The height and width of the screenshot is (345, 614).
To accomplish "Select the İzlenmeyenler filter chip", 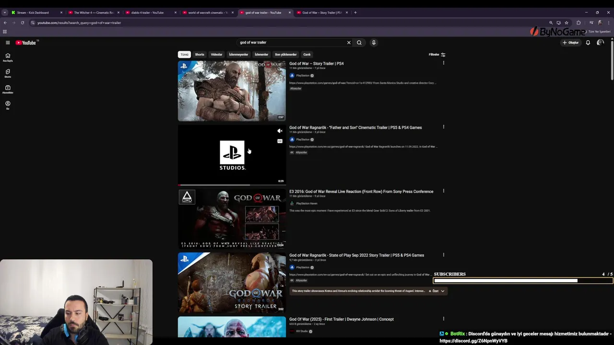I will 238,55.
